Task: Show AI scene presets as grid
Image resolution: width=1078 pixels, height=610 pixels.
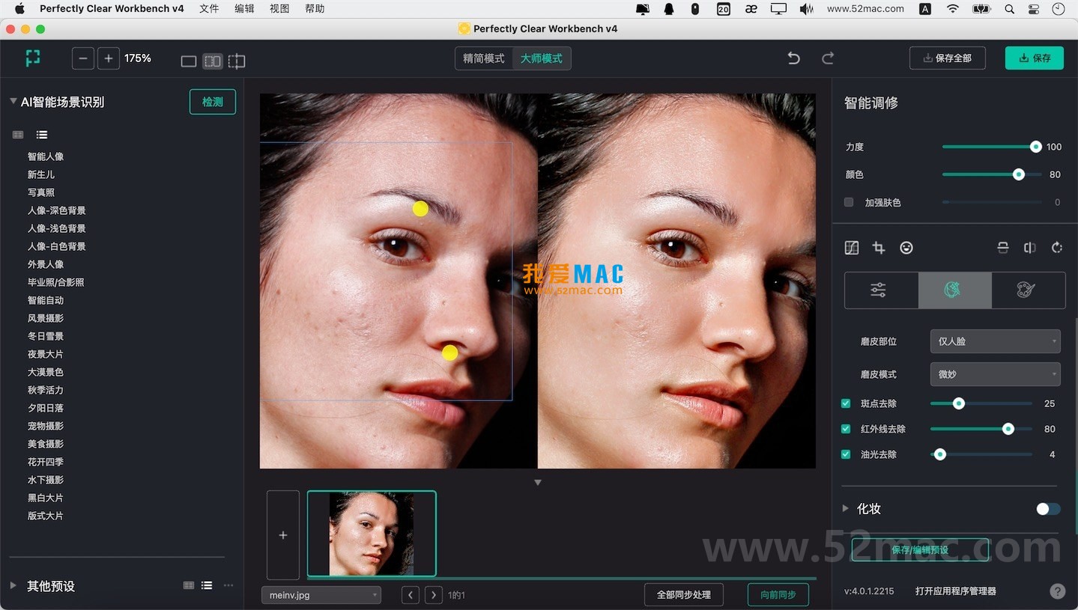Action: (x=18, y=135)
